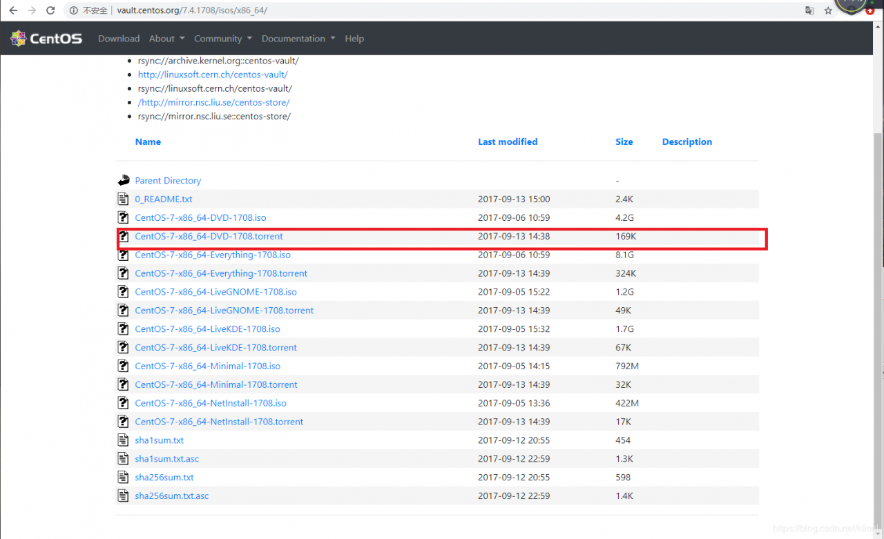Reload the page with the refresh icon
The width and height of the screenshot is (884, 539).
tap(50, 10)
